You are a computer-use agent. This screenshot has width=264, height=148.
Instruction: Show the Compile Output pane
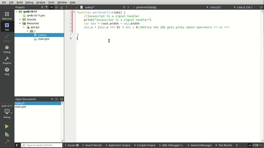(145, 145)
